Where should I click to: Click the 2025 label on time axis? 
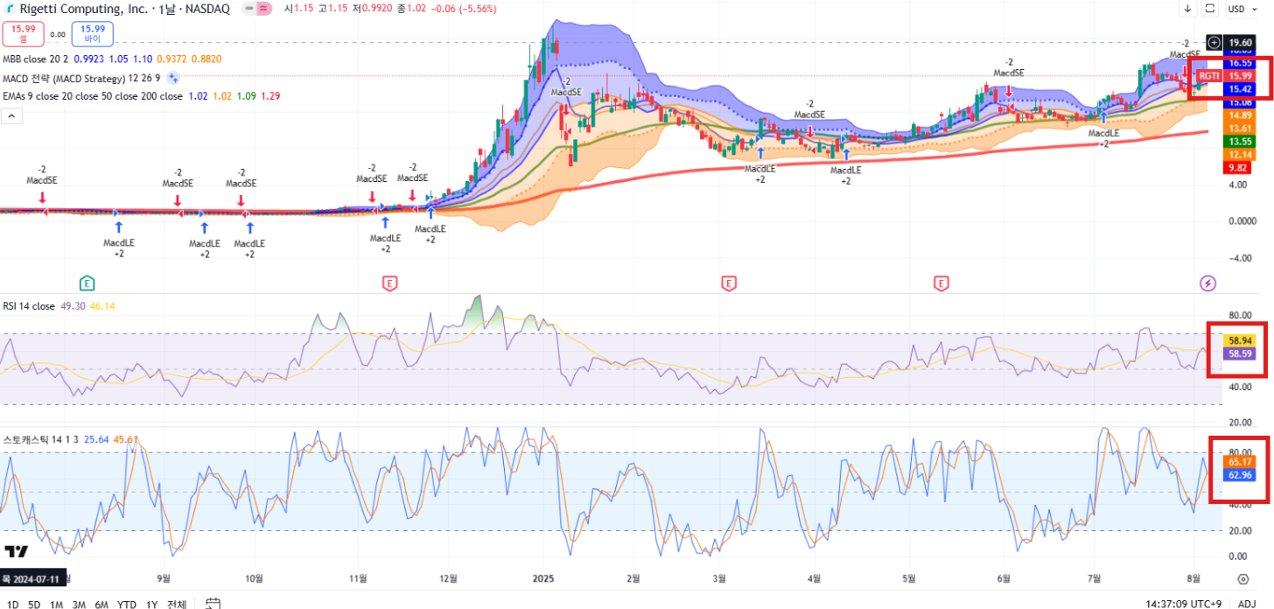(x=543, y=578)
